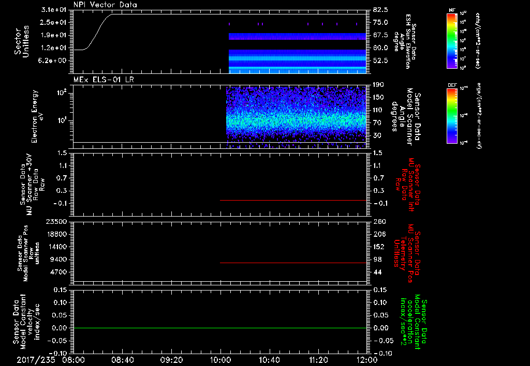Screen dimensions: 530x366
Task: Click the 09:20 time tick label
Action: tap(171, 360)
